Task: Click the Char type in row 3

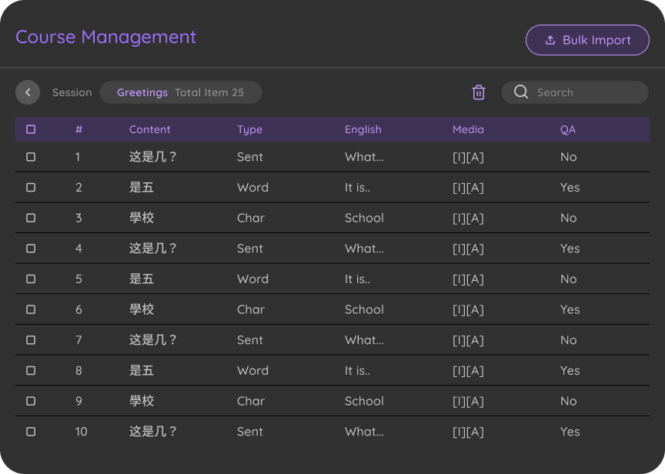Action: point(251,218)
